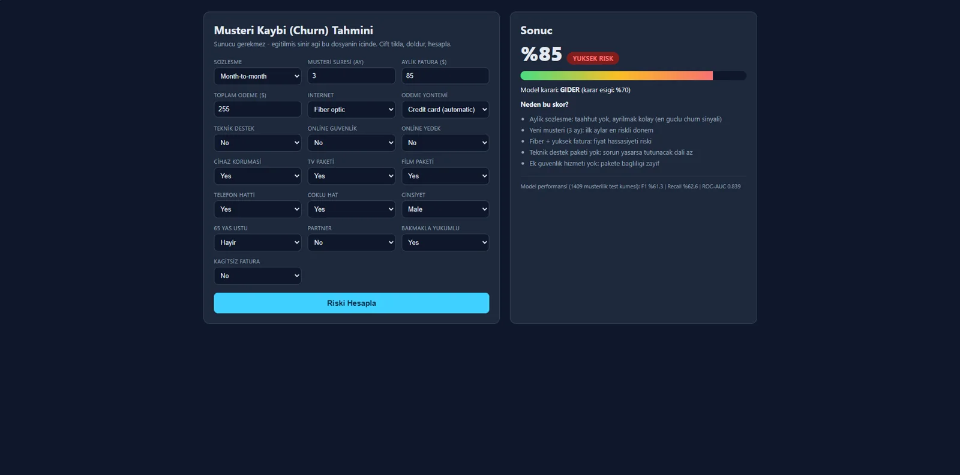Open the Sozlesme contract dropdown
Image resolution: width=960 pixels, height=475 pixels.
(257, 76)
